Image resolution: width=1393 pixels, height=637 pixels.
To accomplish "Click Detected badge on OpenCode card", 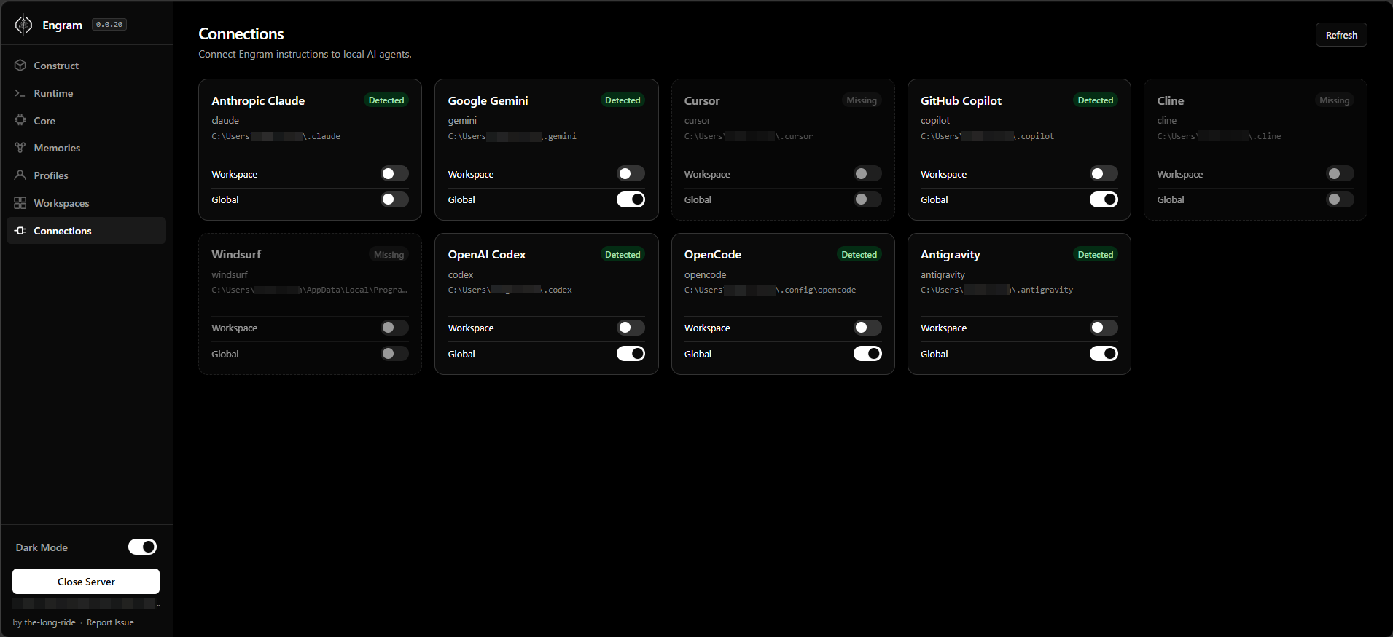I will 859,255.
